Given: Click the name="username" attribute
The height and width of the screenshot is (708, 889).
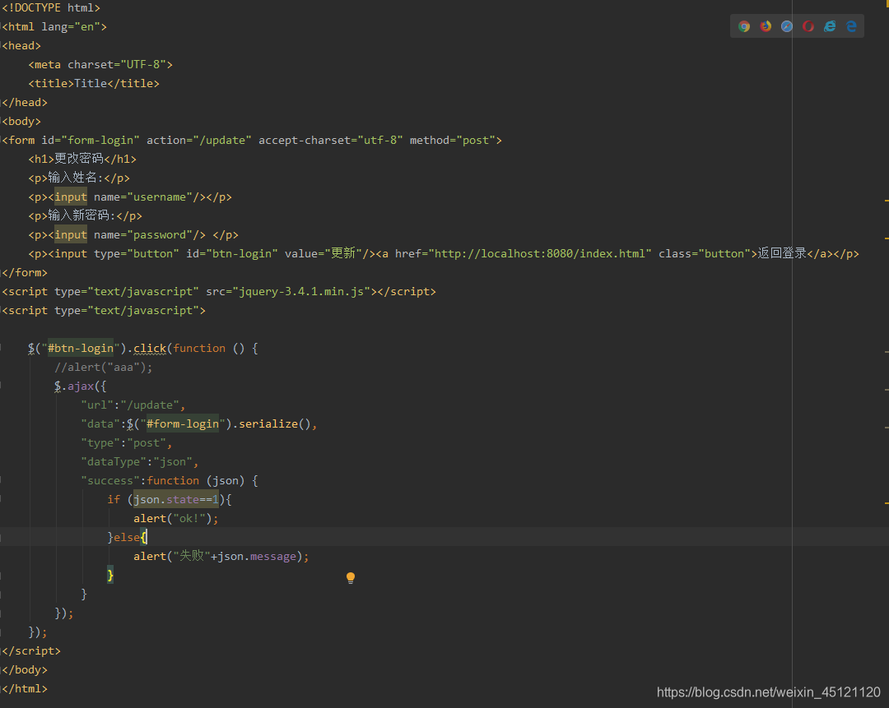Looking at the screenshot, I should (x=143, y=197).
